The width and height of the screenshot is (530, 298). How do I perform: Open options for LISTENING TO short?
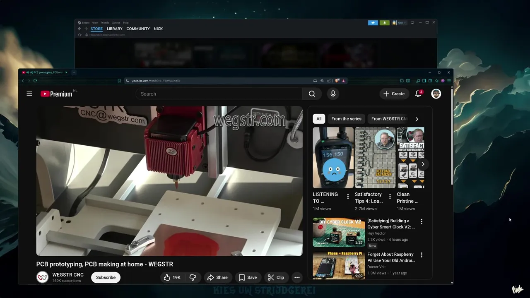click(x=348, y=196)
